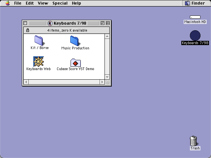
Task: Collapse window with the windowshade box
Action: click(x=108, y=23)
